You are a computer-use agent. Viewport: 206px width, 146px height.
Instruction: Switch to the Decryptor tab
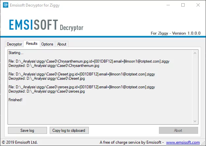click(14, 44)
